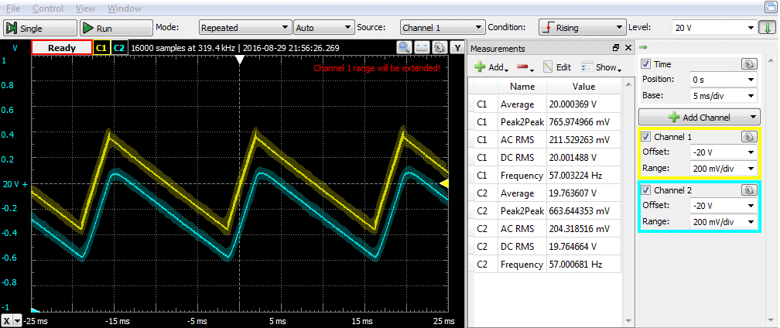The image size is (780, 328).
Task: Click the yellow trigger level marker at the plot's right edge
Action: 444,184
